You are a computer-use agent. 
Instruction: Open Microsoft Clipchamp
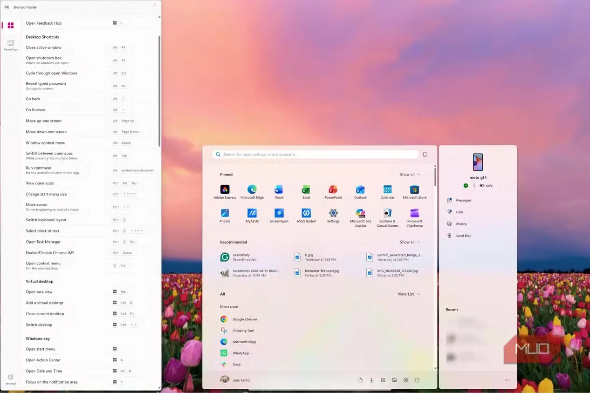[414, 218]
